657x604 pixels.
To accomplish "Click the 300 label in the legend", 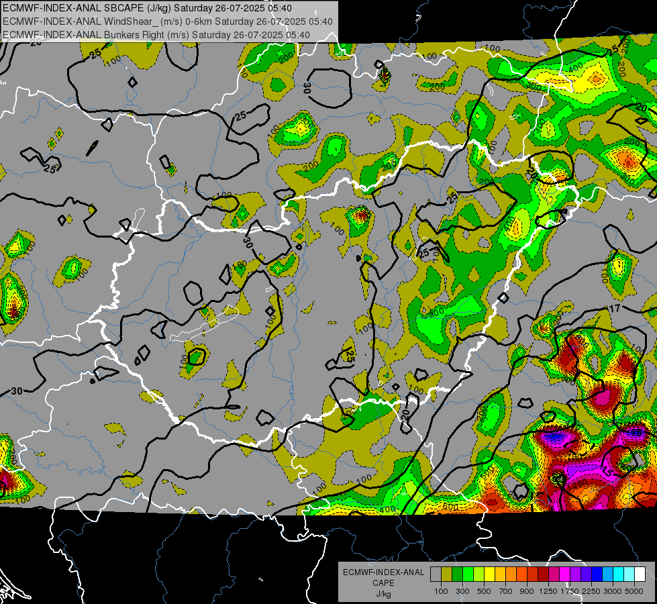I will (x=462, y=591).
